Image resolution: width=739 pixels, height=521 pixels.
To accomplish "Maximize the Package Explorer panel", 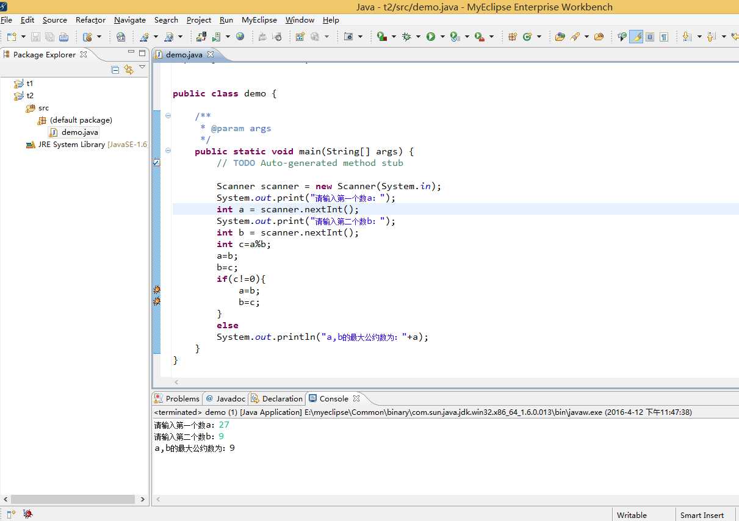I will (x=142, y=53).
